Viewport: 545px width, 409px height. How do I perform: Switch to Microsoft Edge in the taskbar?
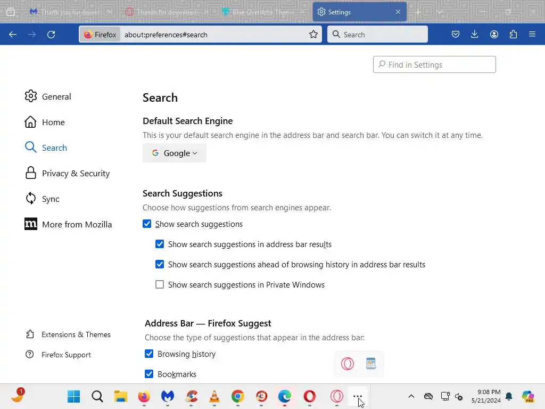[x=285, y=396]
